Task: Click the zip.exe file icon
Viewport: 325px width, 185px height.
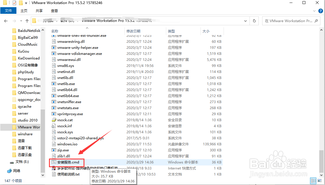Action: 54,150
